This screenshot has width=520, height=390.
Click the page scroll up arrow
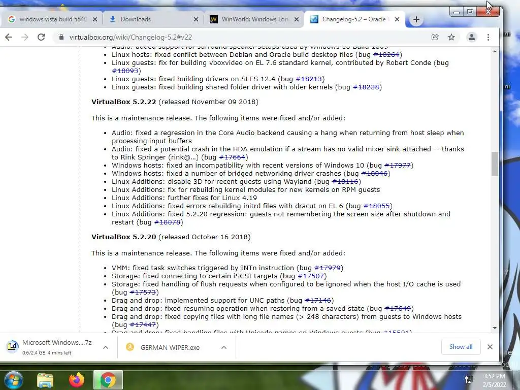point(495,51)
